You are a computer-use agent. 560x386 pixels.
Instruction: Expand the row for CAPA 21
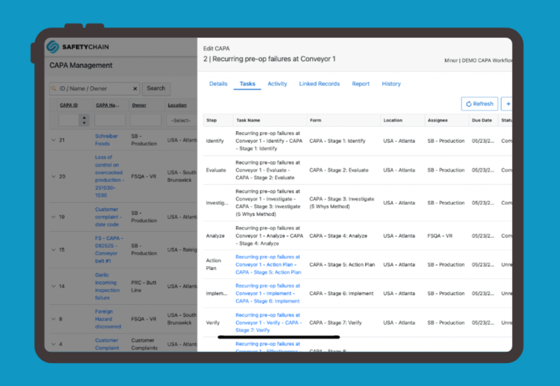click(54, 139)
